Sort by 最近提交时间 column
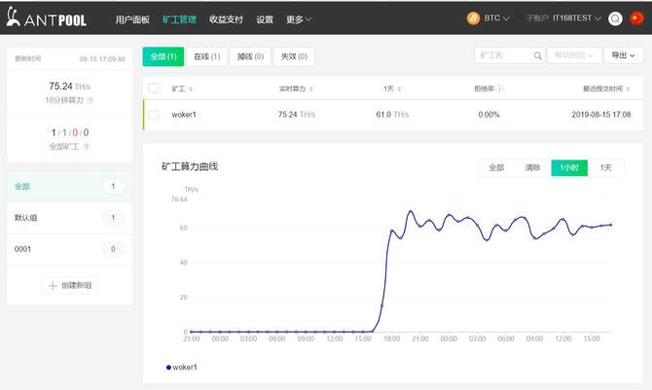The width and height of the screenshot is (652, 390). [628, 89]
